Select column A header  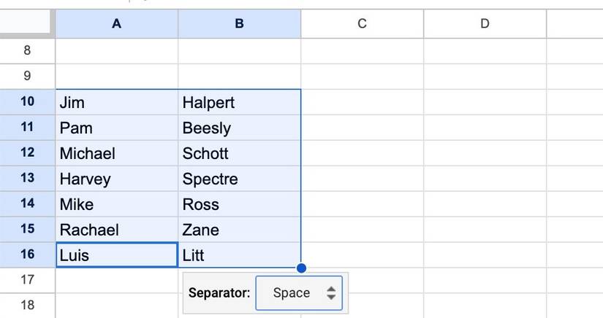[116, 23]
